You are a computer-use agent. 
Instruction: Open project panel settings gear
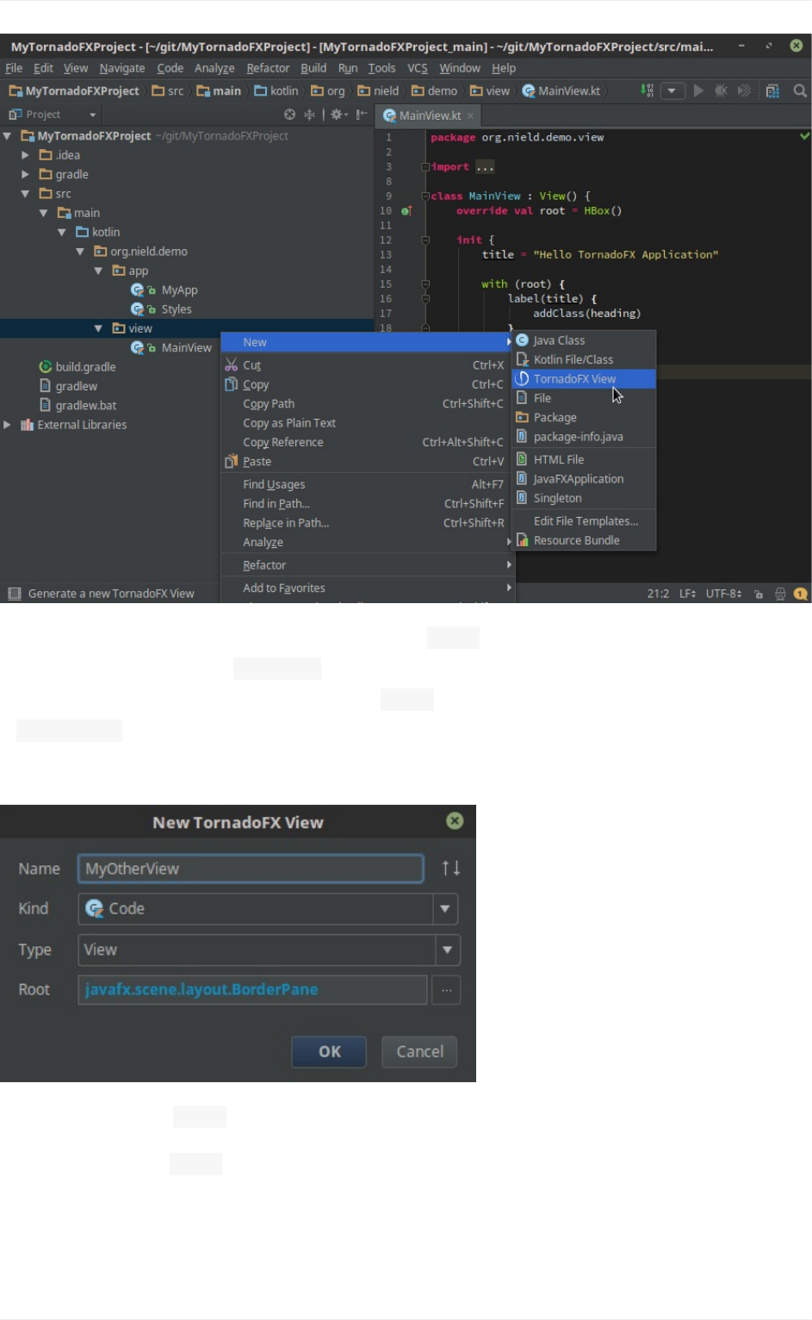tap(338, 115)
